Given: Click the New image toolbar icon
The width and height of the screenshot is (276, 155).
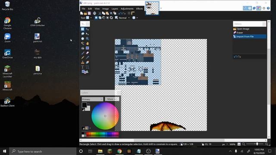Looking at the screenshot, I should coord(82,13).
